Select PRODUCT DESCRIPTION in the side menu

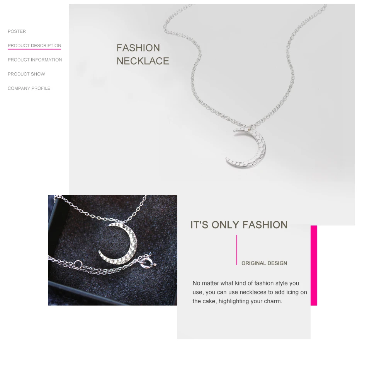[34, 45]
